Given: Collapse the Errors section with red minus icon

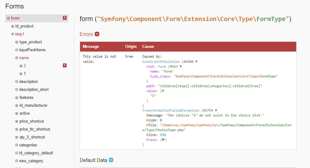Looking at the screenshot, I should click(97, 34).
